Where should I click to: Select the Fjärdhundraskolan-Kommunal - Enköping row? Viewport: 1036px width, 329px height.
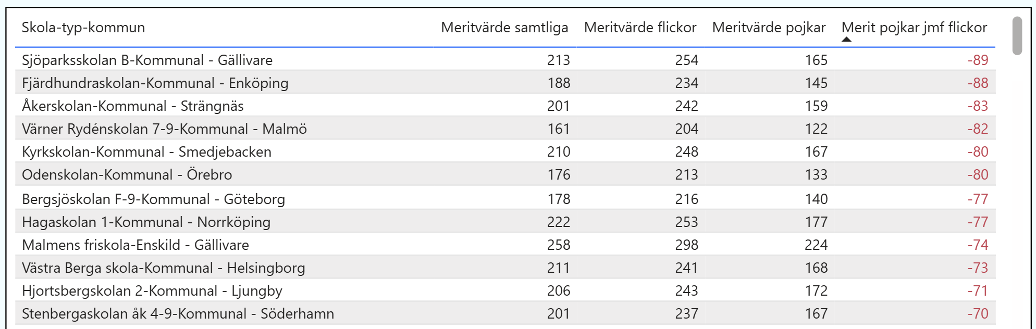click(x=155, y=83)
